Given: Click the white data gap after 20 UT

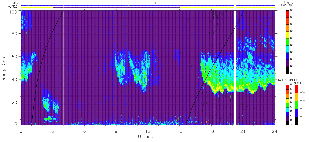Looking at the screenshot, I should pos(235,68).
